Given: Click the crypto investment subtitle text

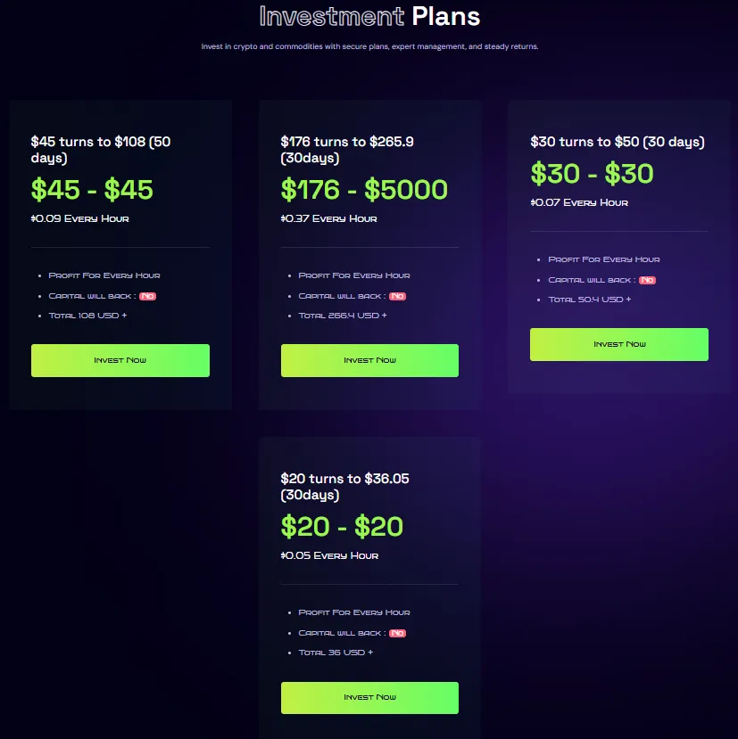Looking at the screenshot, I should point(369,46).
